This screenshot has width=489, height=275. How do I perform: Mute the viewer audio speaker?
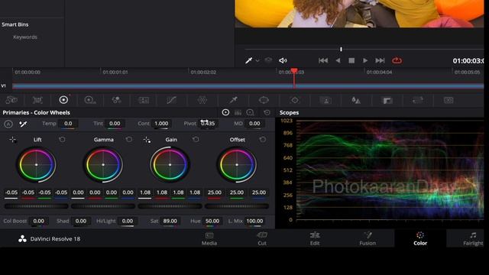click(x=283, y=60)
